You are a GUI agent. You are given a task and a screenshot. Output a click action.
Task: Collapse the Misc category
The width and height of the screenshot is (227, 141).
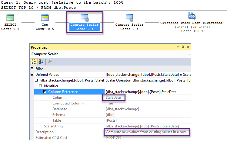tap(32, 69)
